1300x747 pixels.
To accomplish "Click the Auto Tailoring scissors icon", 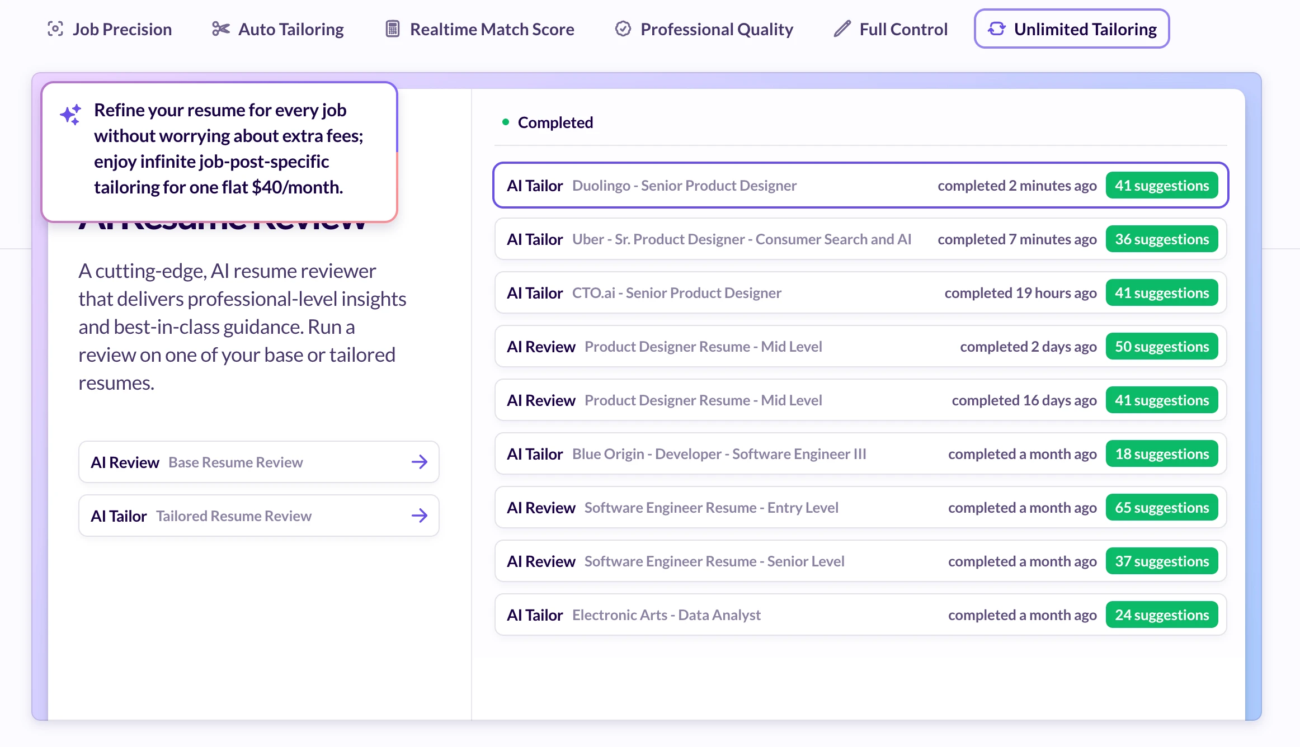I will click(x=220, y=29).
